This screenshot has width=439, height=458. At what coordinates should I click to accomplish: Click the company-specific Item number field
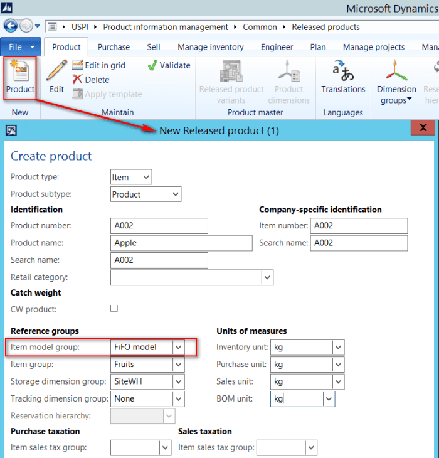(359, 226)
